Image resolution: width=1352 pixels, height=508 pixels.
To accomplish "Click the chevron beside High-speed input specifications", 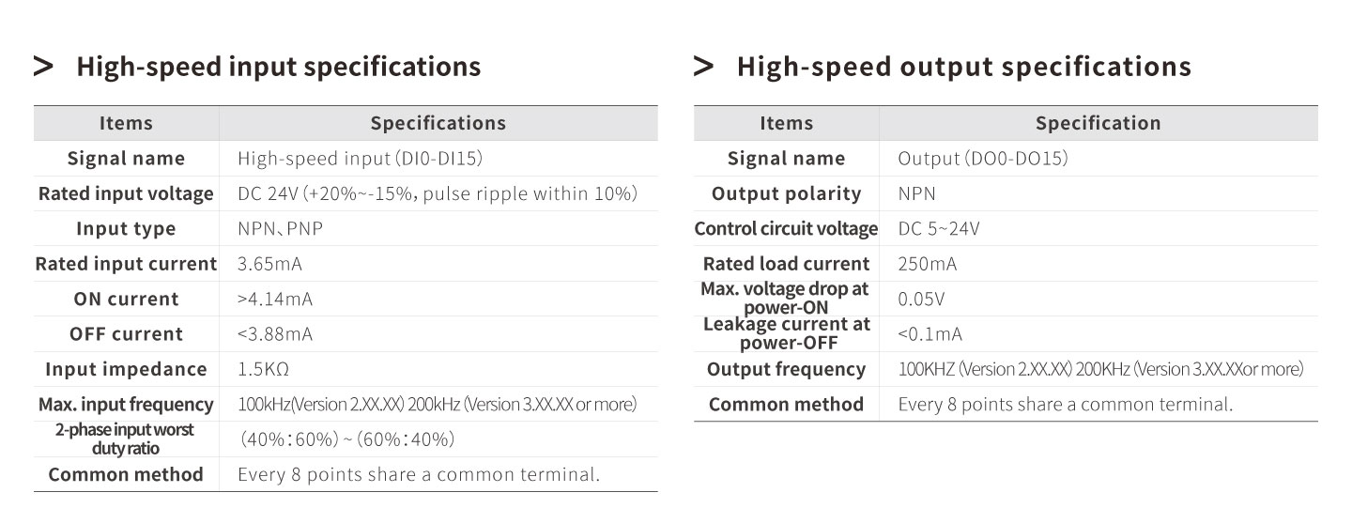I will [x=43, y=67].
